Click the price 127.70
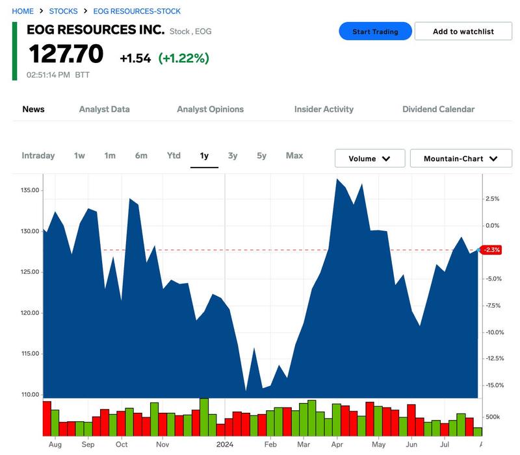The height and width of the screenshot is (455, 520). [x=66, y=54]
